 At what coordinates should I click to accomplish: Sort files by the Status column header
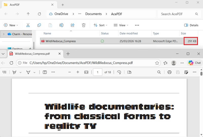pos(105,33)
